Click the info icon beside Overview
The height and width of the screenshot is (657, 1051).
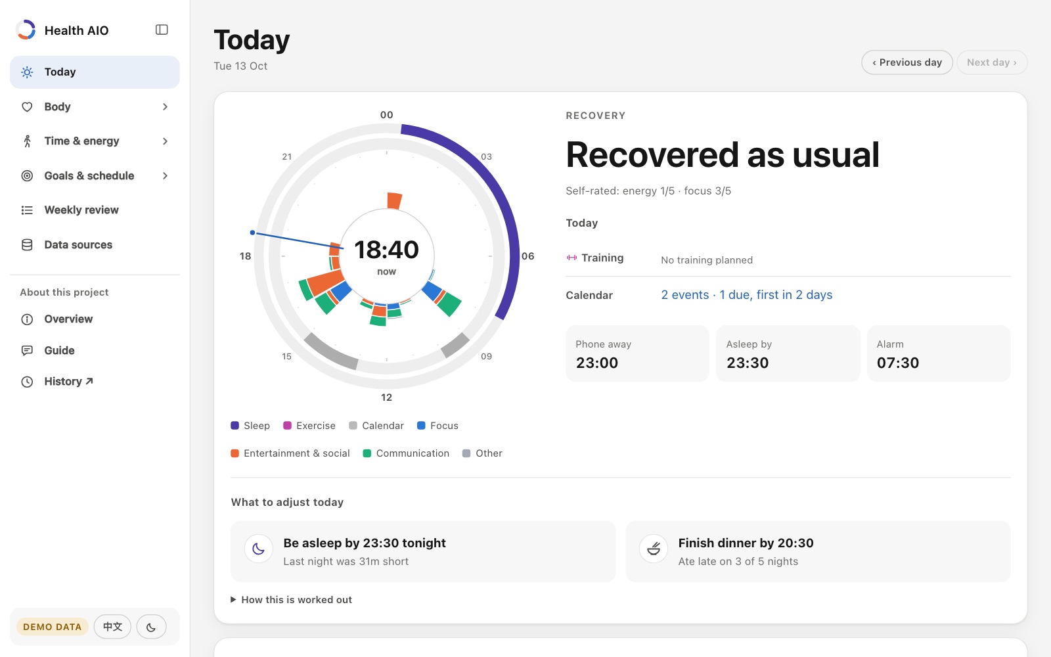[x=27, y=319]
